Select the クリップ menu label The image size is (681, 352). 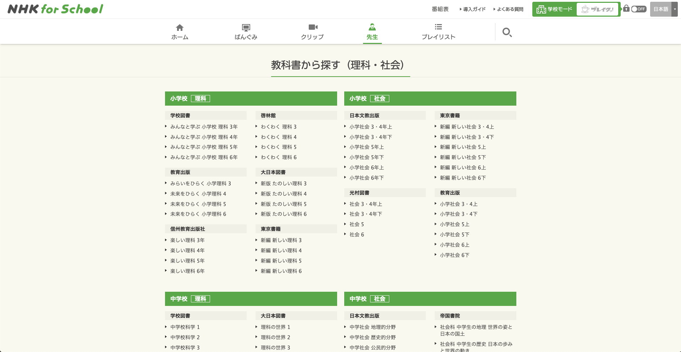coord(312,37)
